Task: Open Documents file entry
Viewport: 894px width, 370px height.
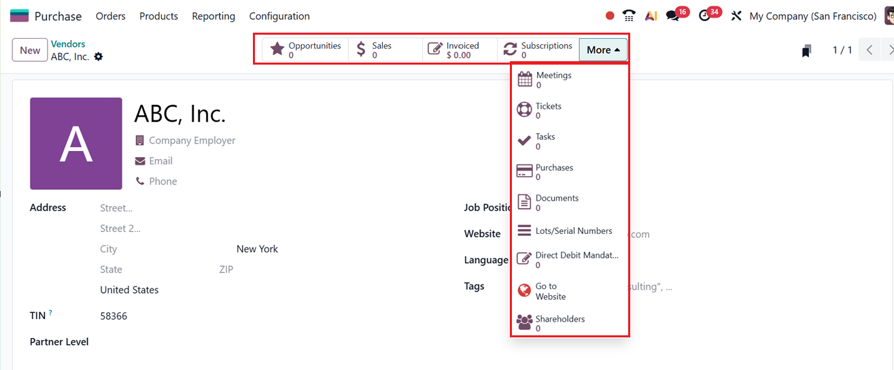Action: (570, 202)
